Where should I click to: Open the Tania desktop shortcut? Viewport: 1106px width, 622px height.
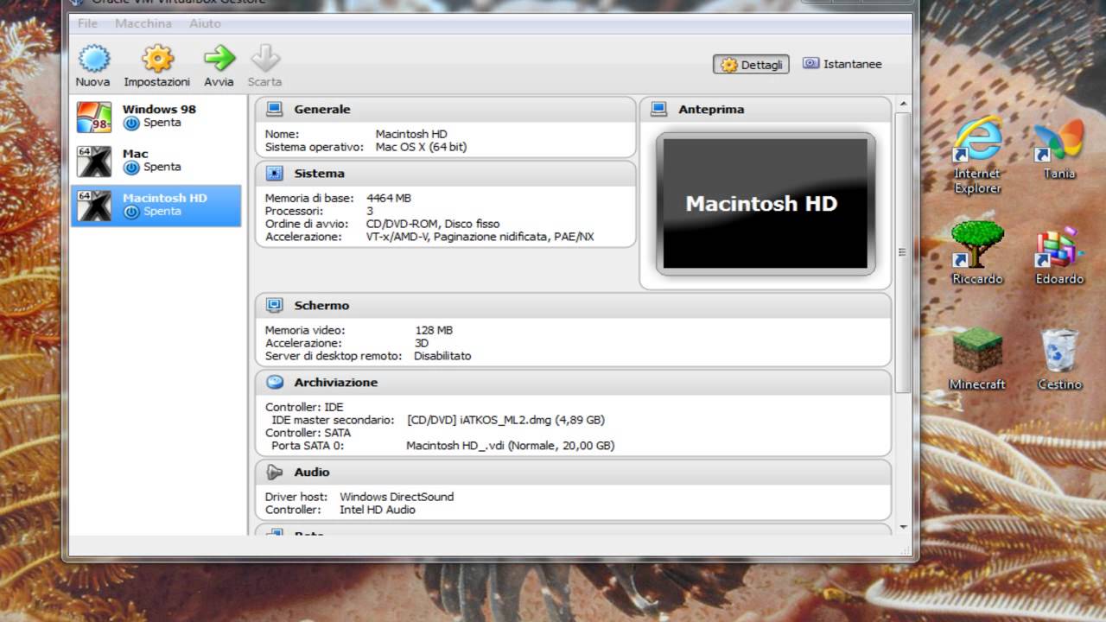[1059, 149]
